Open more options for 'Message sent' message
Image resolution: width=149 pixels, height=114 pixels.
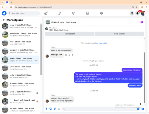click(x=72, y=55)
